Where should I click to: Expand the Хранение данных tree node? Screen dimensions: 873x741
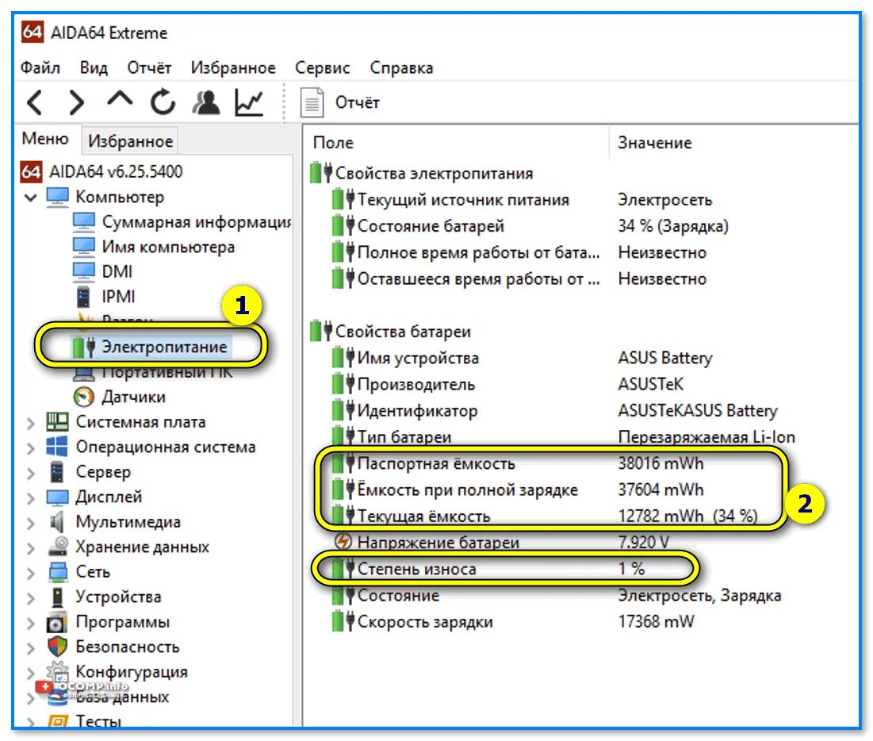coord(31,548)
